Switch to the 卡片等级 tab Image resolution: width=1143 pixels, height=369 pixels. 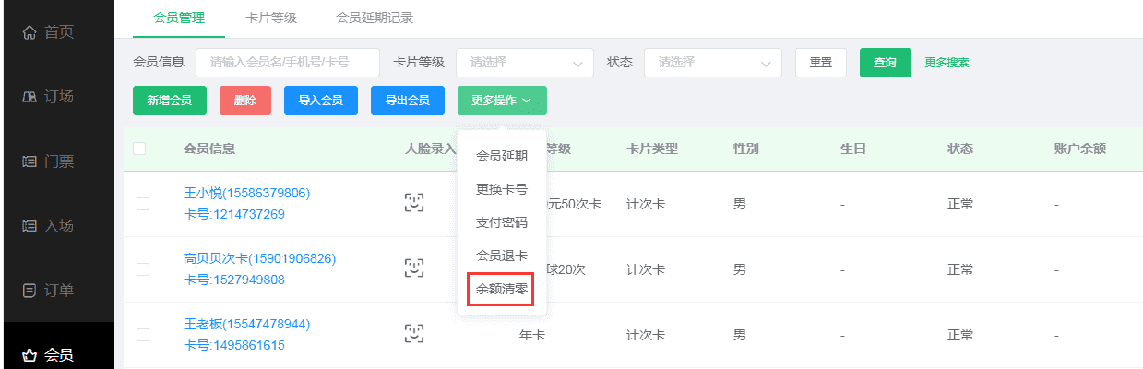click(x=270, y=18)
